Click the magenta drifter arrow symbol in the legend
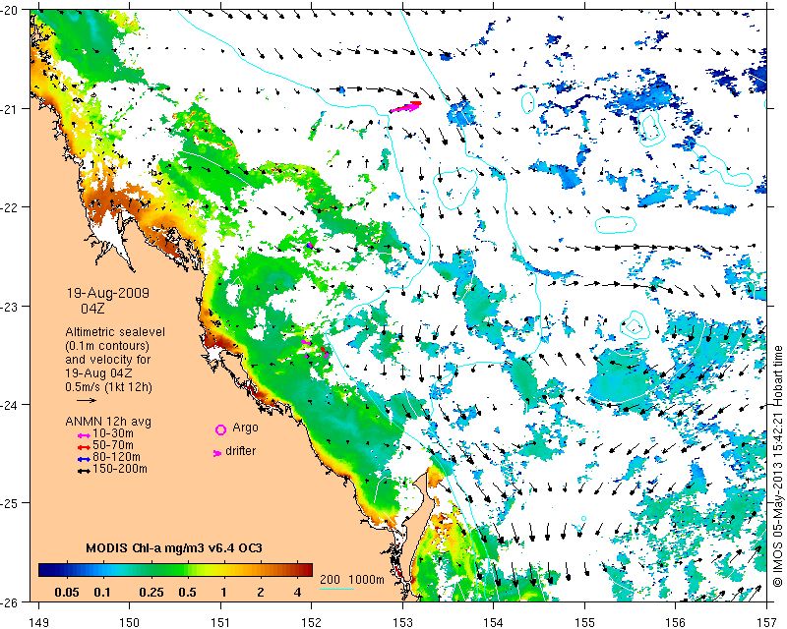The image size is (787, 629). (217, 453)
